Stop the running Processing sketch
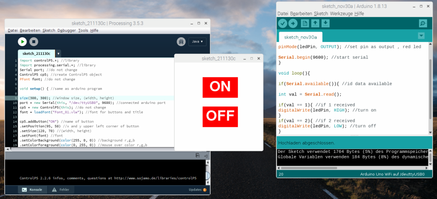 (34, 41)
